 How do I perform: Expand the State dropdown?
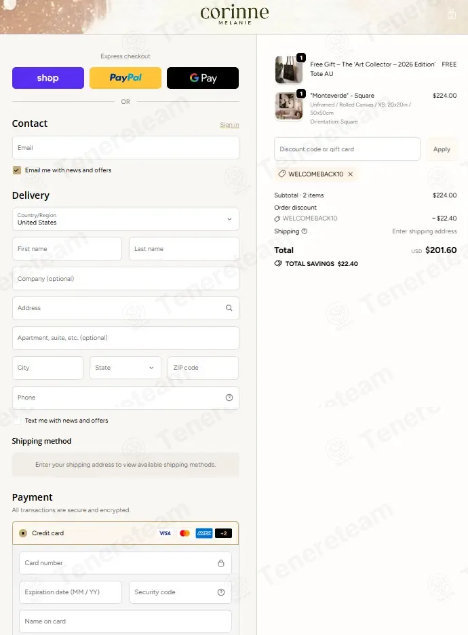pyautogui.click(x=125, y=368)
